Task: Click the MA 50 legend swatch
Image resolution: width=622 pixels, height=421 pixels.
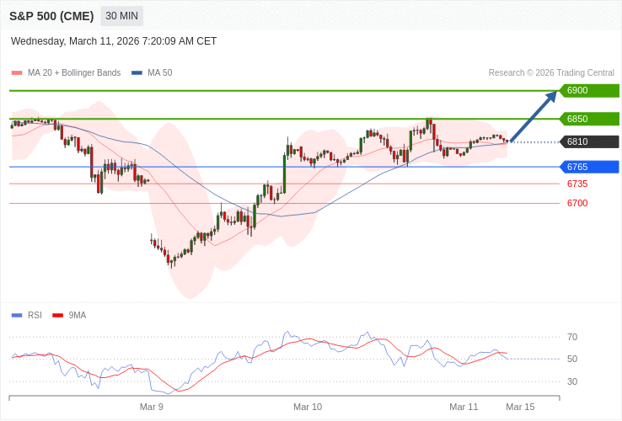Action: point(137,73)
